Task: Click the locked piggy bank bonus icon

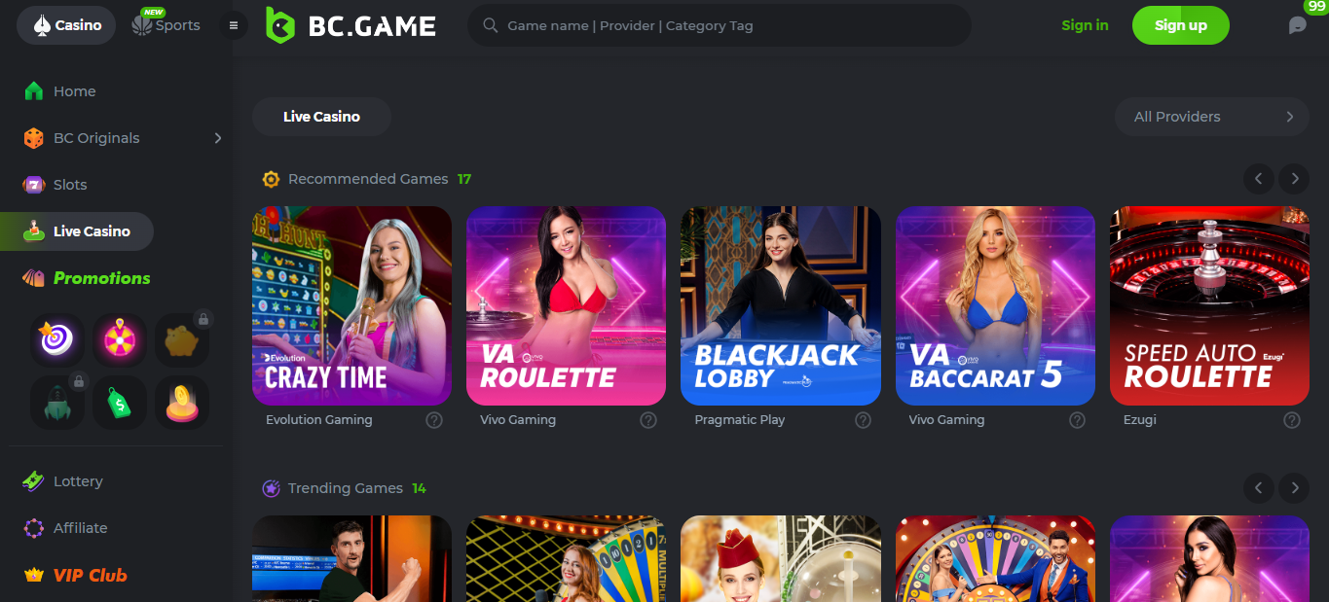Action: 182,339
